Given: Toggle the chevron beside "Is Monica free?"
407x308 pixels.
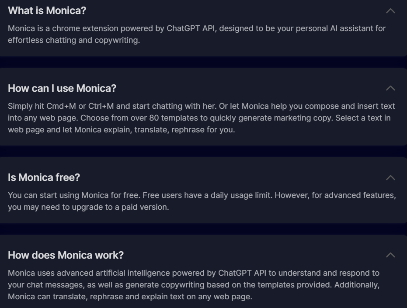Looking at the screenshot, I should 390,177.
